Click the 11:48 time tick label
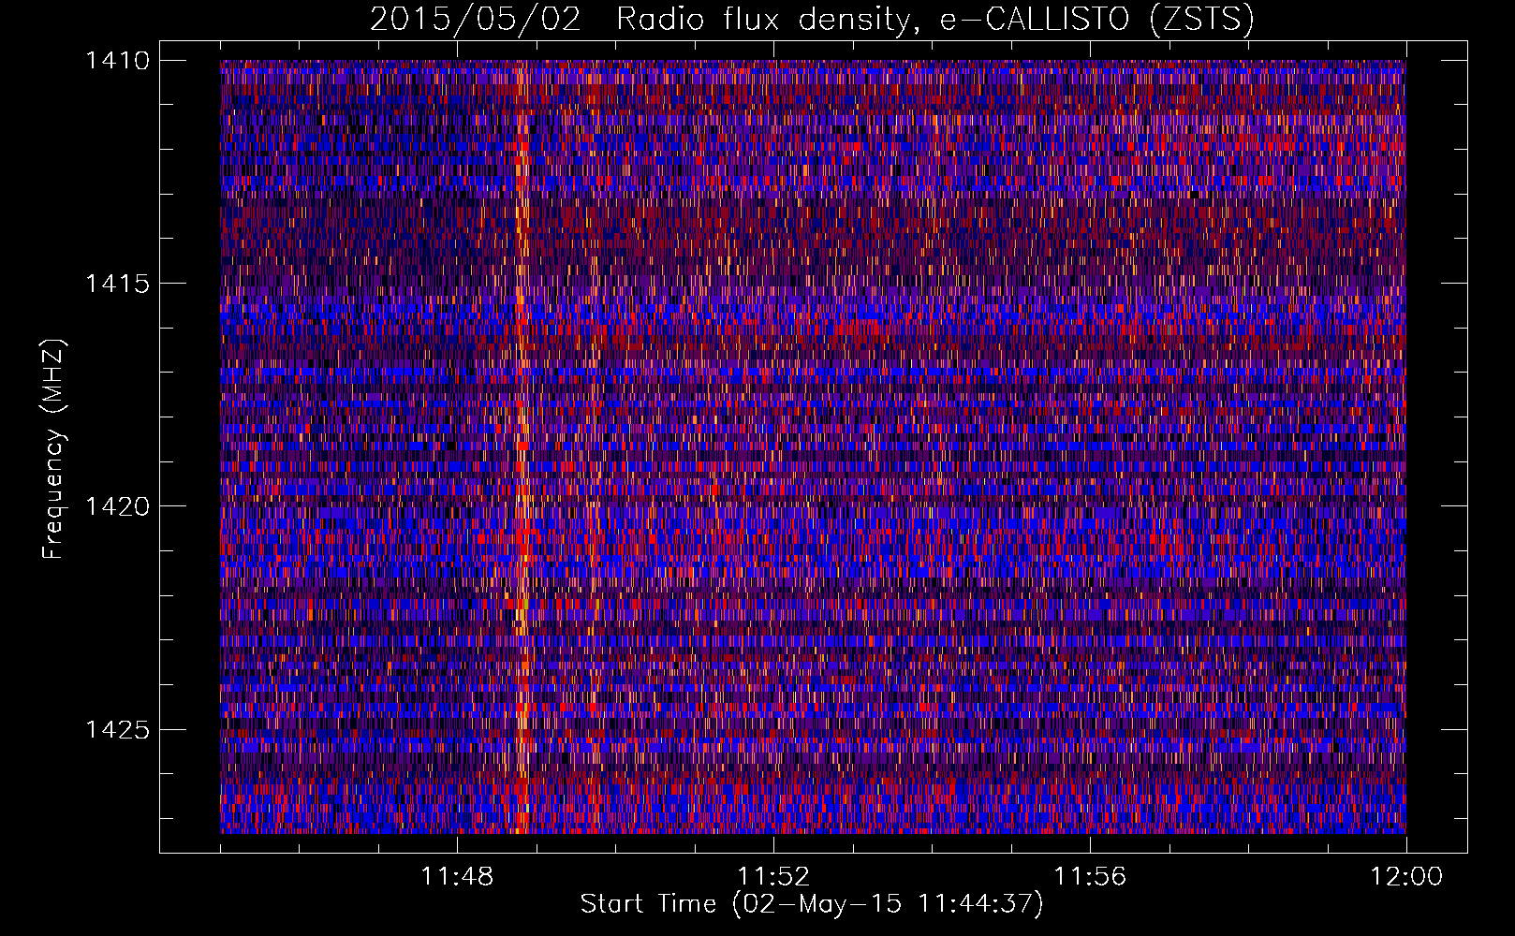Screen dimensions: 1515x936 457,877
